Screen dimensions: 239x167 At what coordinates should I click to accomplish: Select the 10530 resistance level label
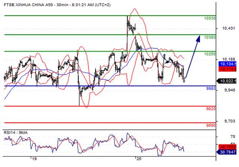click(x=210, y=18)
